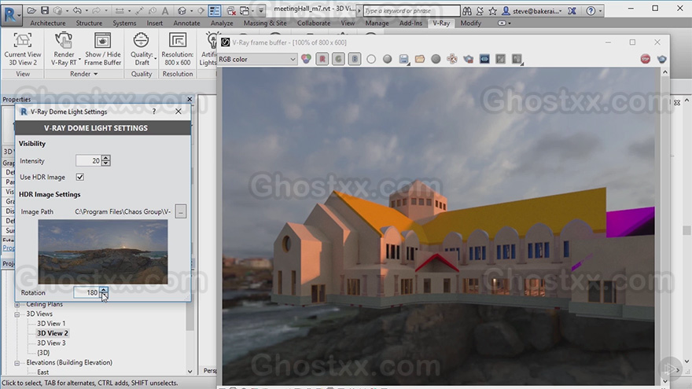Open the Architecture ribbon tab
Viewport: 692px width, 389px height.
point(48,23)
